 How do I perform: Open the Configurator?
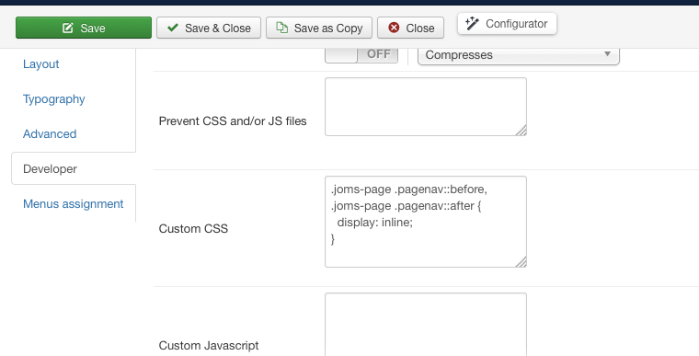click(507, 23)
